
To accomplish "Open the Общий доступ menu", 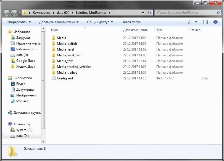I will pos(100,22).
